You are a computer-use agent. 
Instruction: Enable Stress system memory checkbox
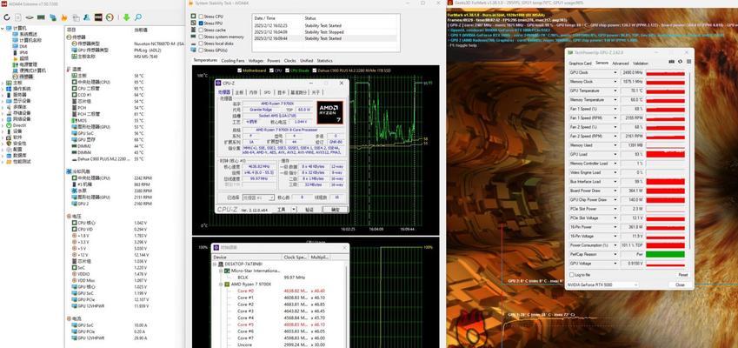click(x=201, y=37)
